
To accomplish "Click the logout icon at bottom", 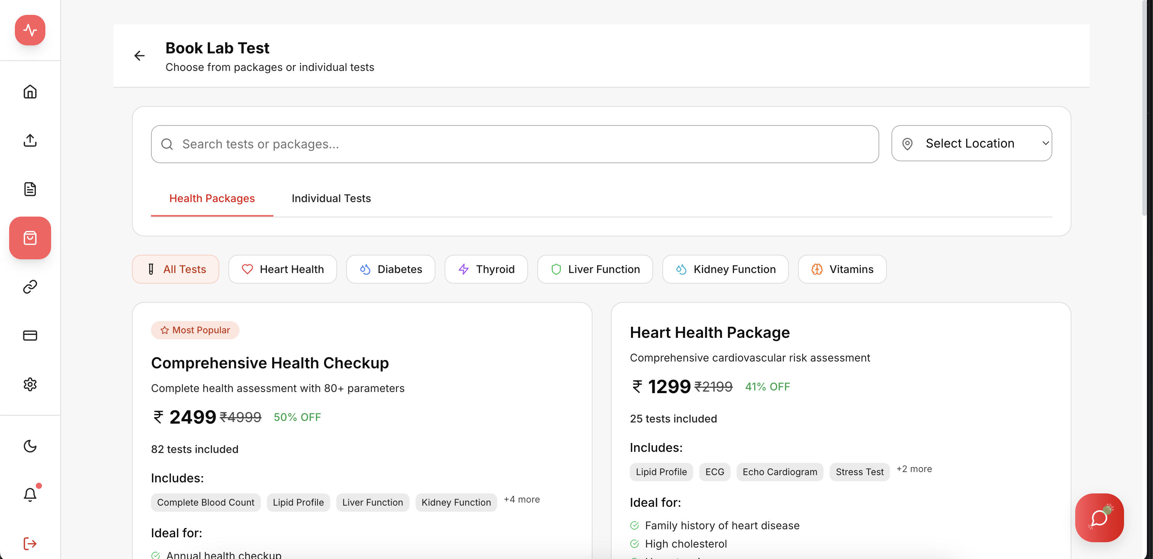I will (30, 543).
